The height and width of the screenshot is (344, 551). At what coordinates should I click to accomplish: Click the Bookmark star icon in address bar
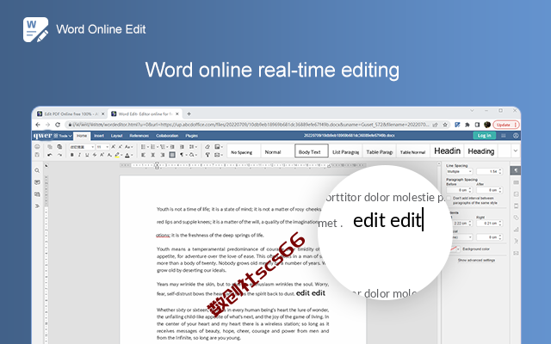pos(445,125)
